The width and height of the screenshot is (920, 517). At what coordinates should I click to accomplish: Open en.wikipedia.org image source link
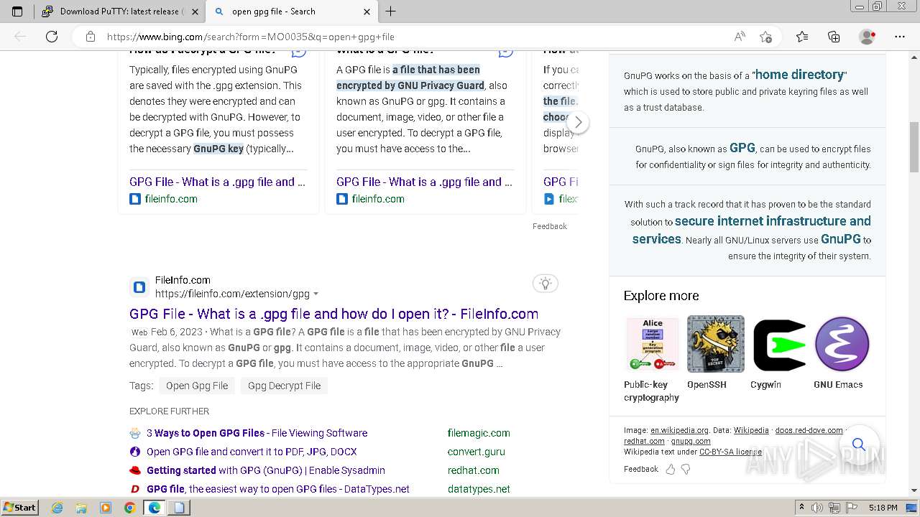(x=679, y=431)
